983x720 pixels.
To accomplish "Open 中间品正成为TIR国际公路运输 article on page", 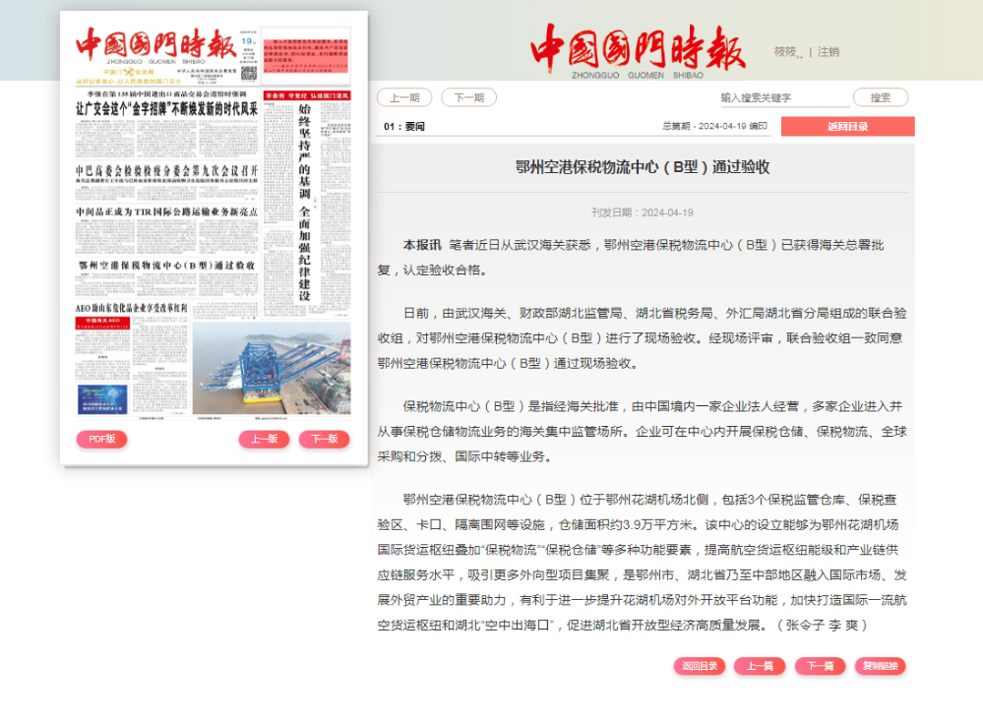I will click(166, 211).
